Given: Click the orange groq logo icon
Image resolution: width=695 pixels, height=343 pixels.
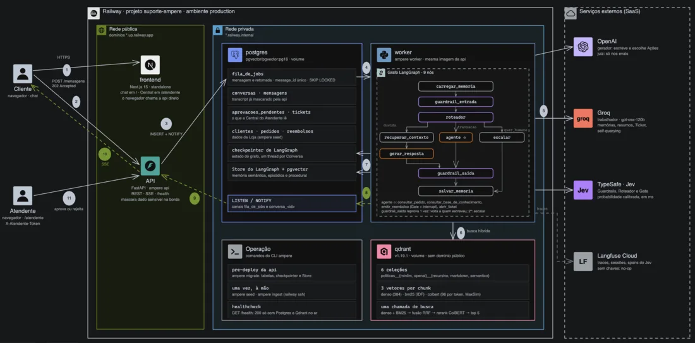Looking at the screenshot, I should click(583, 118).
